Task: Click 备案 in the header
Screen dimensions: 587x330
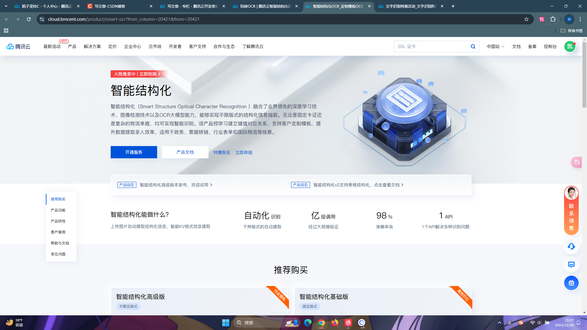Action: (x=532, y=46)
